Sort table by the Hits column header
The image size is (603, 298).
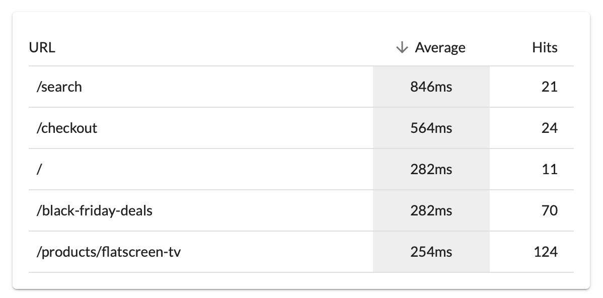pos(545,48)
